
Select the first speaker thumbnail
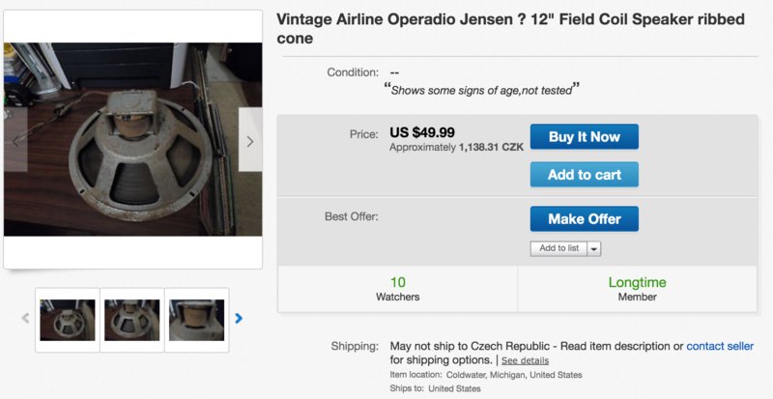coord(68,320)
